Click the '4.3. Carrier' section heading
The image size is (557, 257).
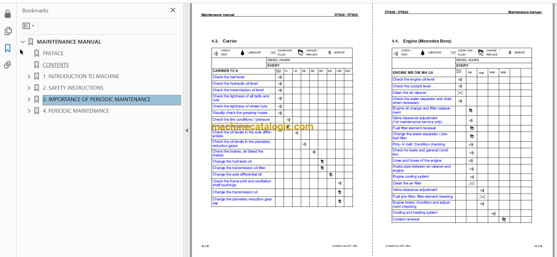coord(224,41)
